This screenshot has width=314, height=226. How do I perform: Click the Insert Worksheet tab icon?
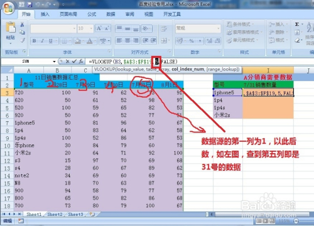pos(92,214)
